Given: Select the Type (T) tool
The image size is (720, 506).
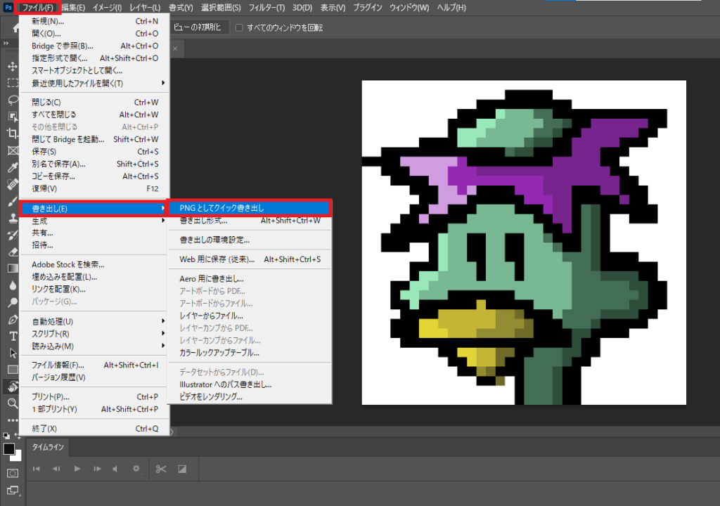Looking at the screenshot, I should click(x=13, y=336).
